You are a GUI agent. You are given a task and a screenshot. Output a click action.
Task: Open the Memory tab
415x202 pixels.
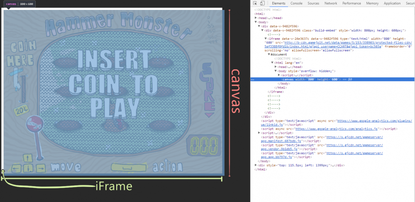pyautogui.click(x=372, y=3)
